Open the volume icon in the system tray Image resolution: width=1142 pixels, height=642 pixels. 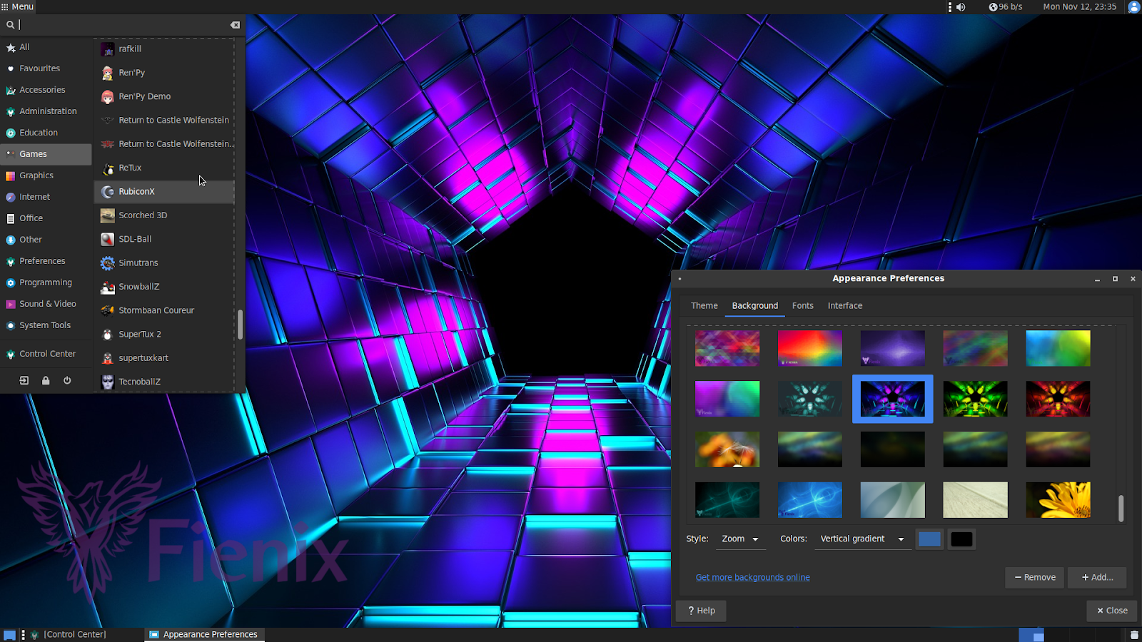point(961,6)
